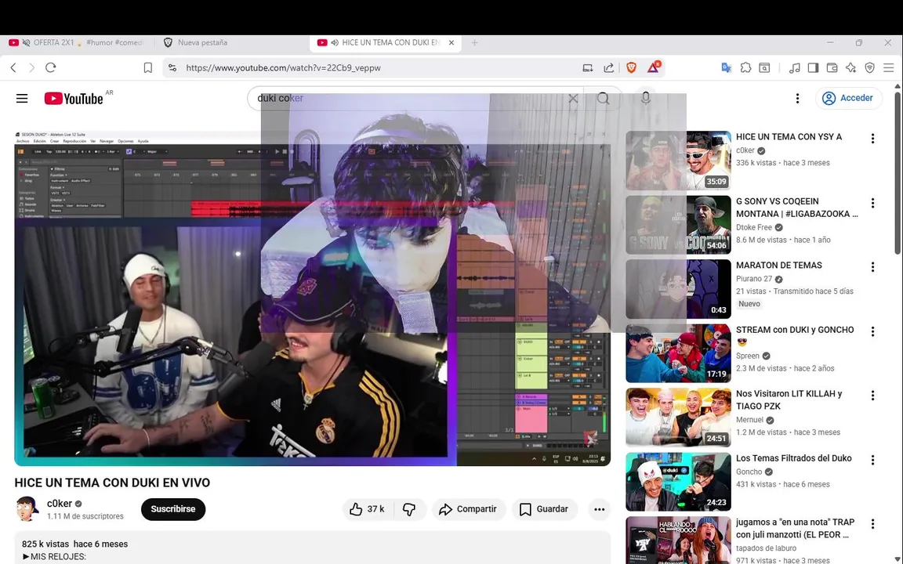
Task: Open YouTube settings three-dot menu
Action: (798, 99)
